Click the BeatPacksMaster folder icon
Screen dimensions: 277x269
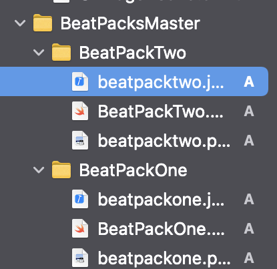click(x=43, y=23)
